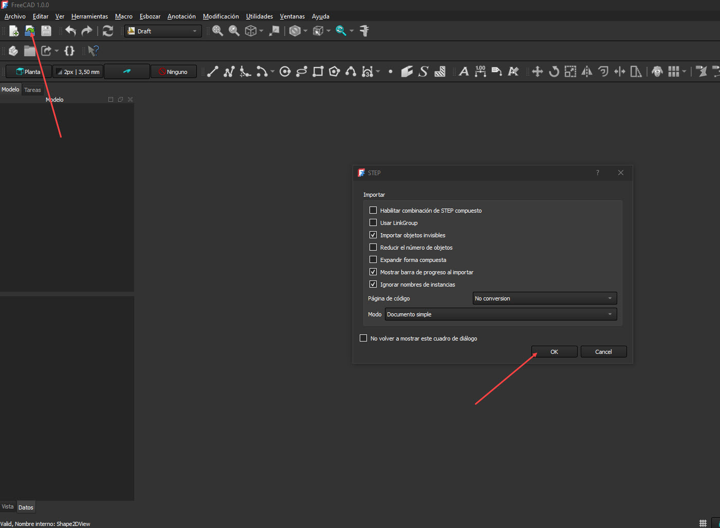
Task: Select the Draft Facebinder tool
Action: pos(407,71)
